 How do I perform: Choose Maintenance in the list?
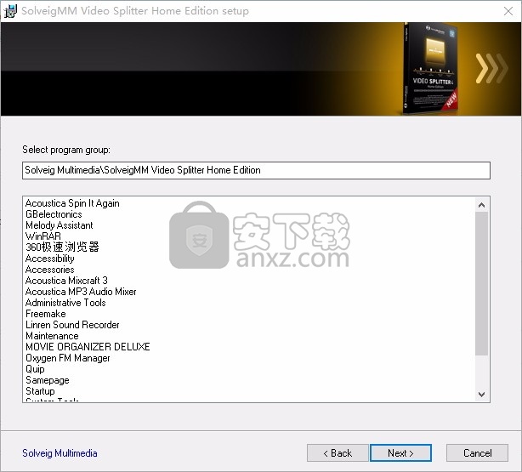(52, 335)
